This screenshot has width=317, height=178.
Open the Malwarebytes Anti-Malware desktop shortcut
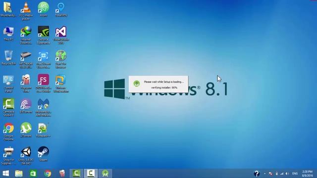tap(43, 107)
